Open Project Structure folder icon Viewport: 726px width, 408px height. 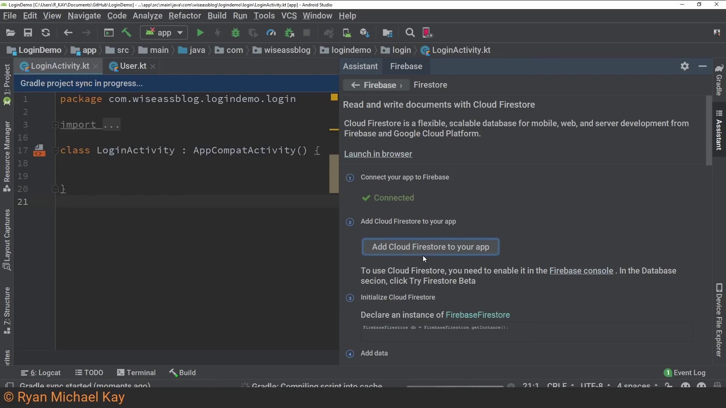point(388,33)
